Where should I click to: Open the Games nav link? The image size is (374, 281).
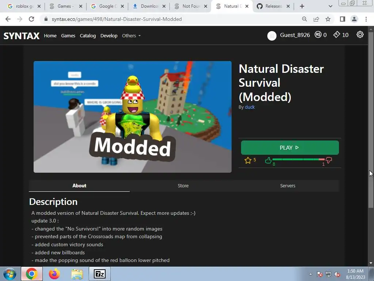click(x=68, y=35)
